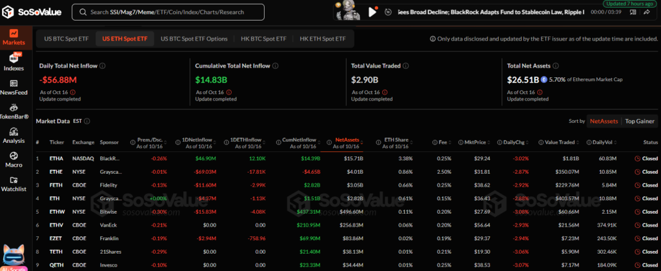
Task: Open the FETH ticker row link
Action: pyautogui.click(x=56, y=185)
